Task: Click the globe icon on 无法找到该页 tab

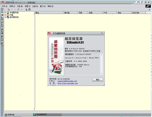Action: 34,115
